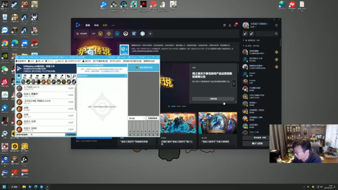Click the friends search field
The width and height of the screenshot is (338, 190).
point(267,34)
